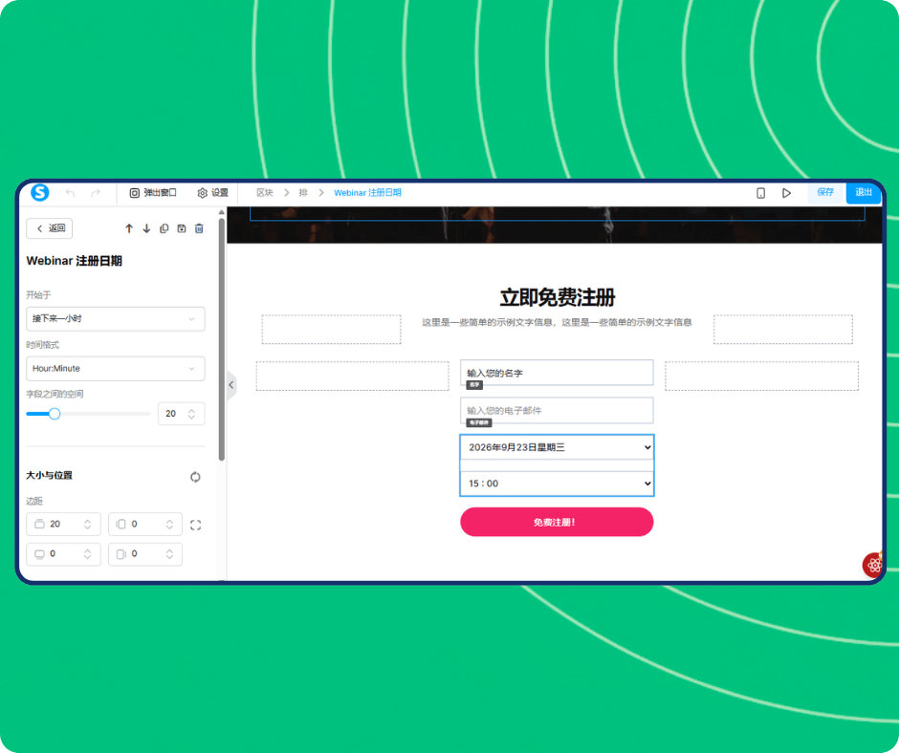The height and width of the screenshot is (753, 899).
Task: Click the Systeme S logo
Action: 39,192
